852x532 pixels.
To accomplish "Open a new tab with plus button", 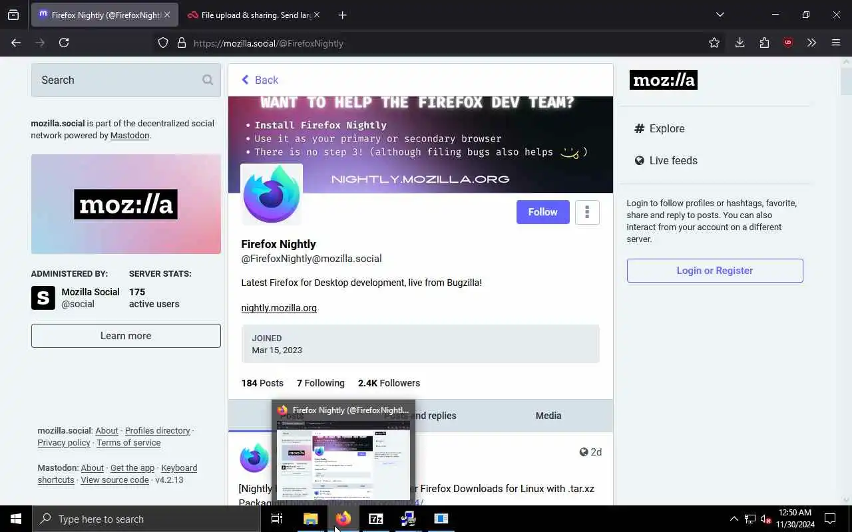I will (342, 15).
